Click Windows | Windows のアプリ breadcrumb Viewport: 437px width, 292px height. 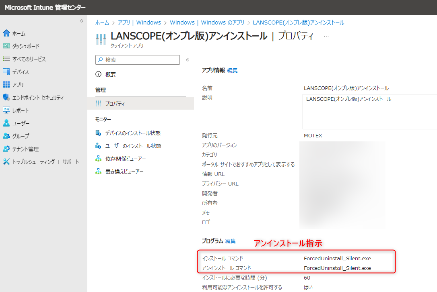tap(207, 22)
